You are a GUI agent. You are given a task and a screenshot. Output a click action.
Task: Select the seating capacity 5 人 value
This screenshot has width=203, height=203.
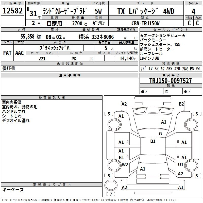[109, 48]
